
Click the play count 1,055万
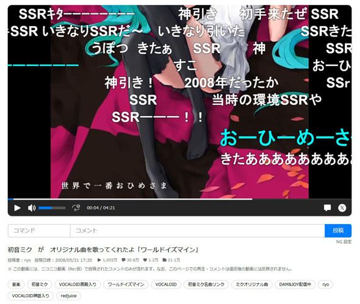tap(107, 260)
